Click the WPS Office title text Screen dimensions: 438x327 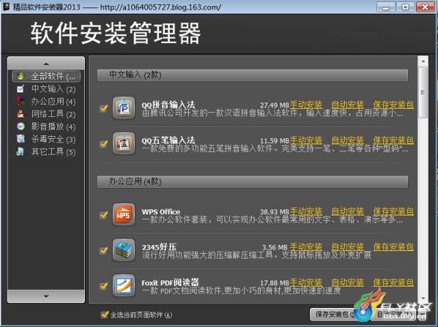[x=161, y=211]
